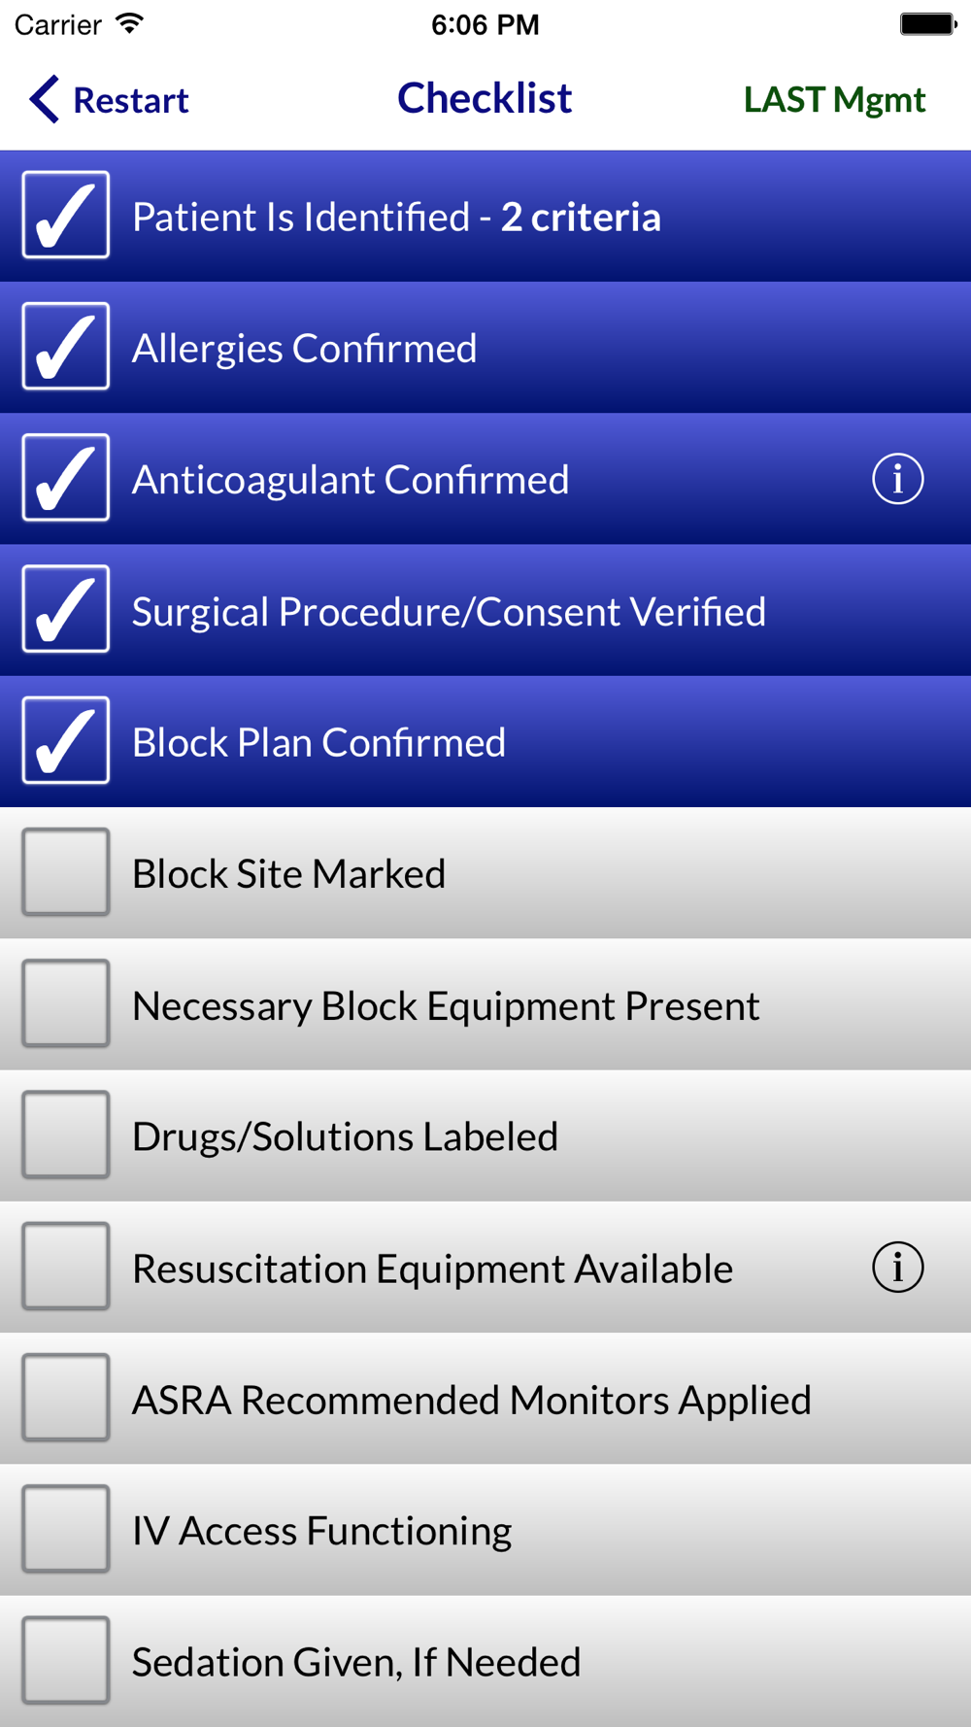Uncheck Patient Is Identified checkbox

tap(66, 215)
